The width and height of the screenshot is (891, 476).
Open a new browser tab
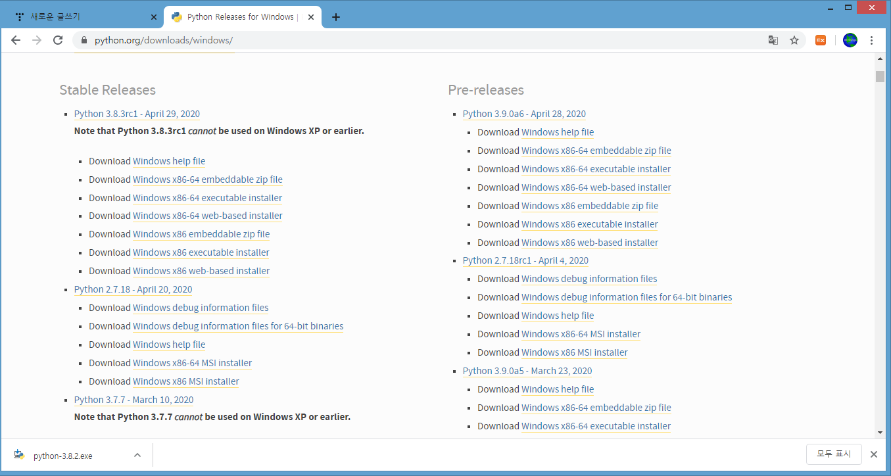tap(336, 17)
